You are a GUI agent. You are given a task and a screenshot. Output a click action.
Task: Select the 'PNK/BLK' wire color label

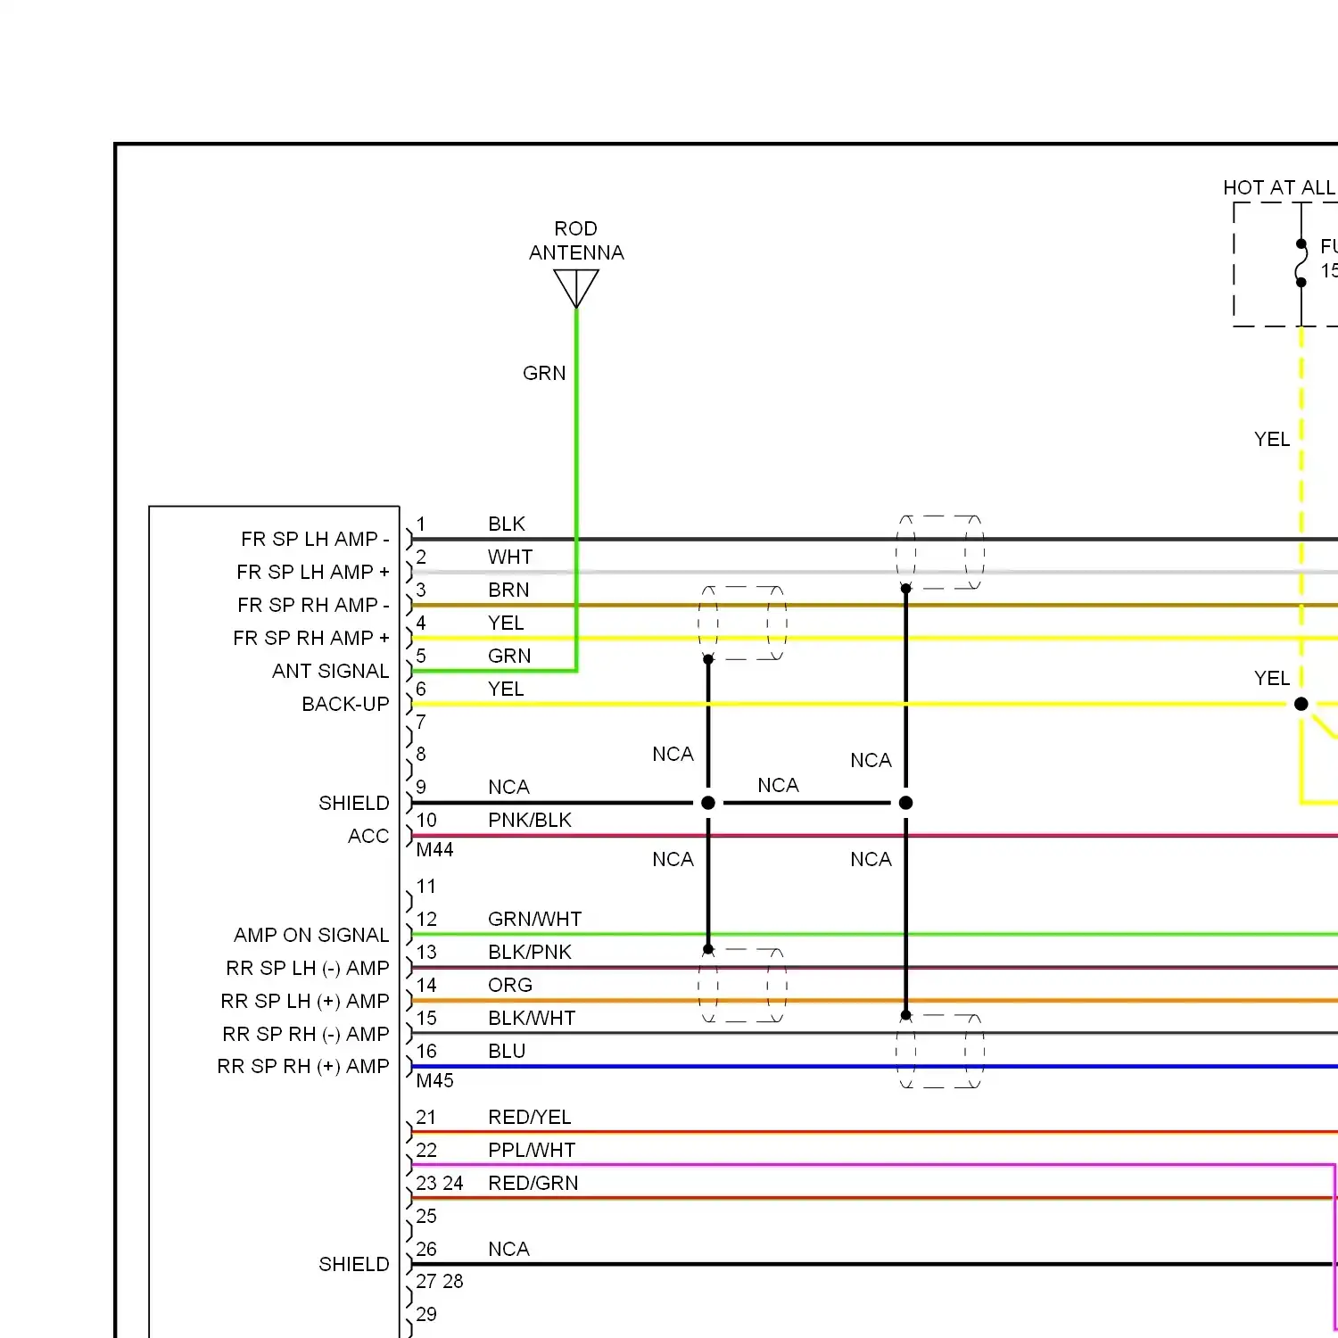pos(530,820)
